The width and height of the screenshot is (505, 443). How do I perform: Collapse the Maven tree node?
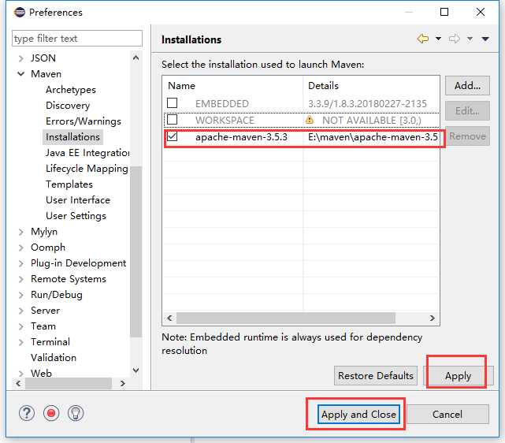[21, 74]
